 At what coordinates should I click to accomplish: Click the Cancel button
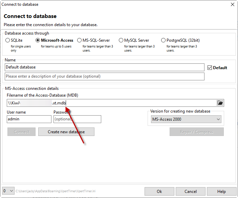tap(191, 192)
